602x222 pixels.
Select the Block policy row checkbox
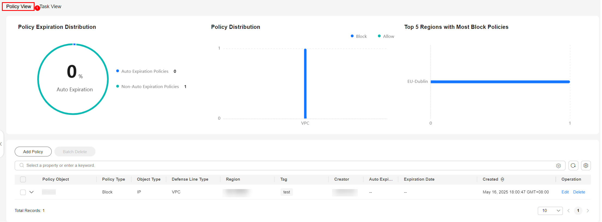tap(23, 192)
